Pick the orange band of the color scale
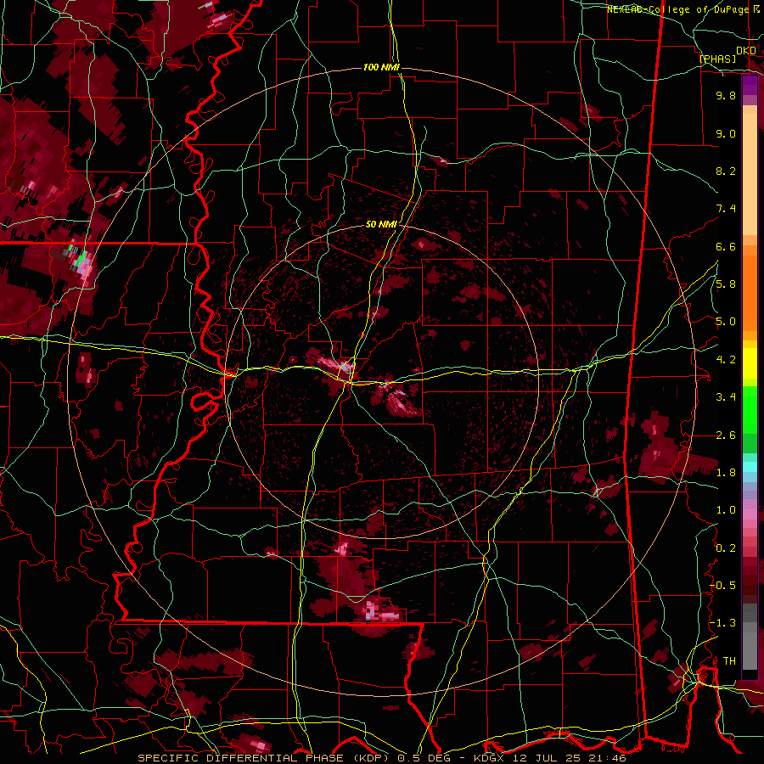 pyautogui.click(x=750, y=292)
